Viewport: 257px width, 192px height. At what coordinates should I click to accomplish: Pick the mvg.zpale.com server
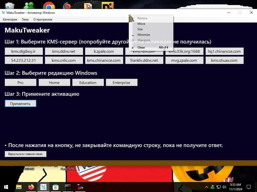click(184, 60)
